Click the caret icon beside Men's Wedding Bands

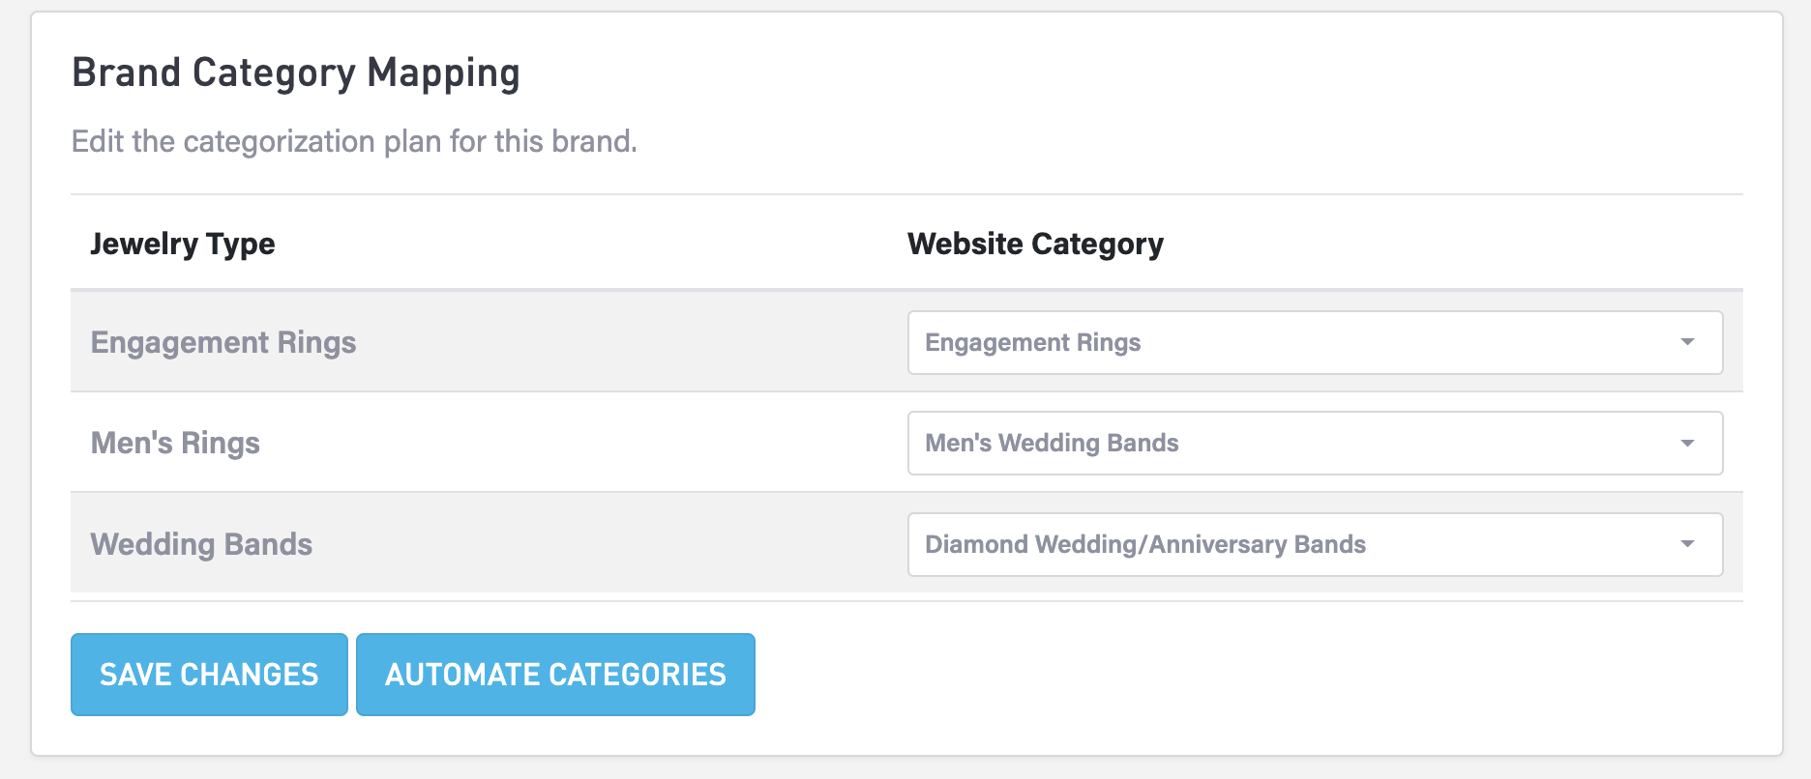1687,443
